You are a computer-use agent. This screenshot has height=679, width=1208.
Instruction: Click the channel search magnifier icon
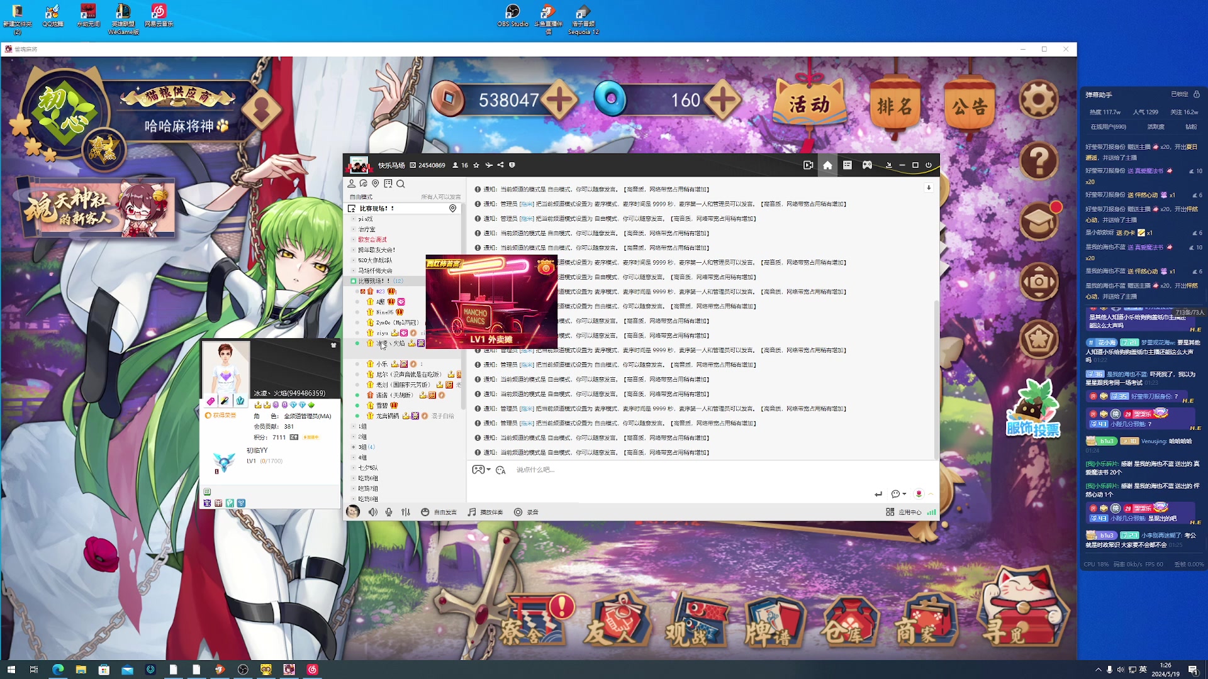click(401, 184)
